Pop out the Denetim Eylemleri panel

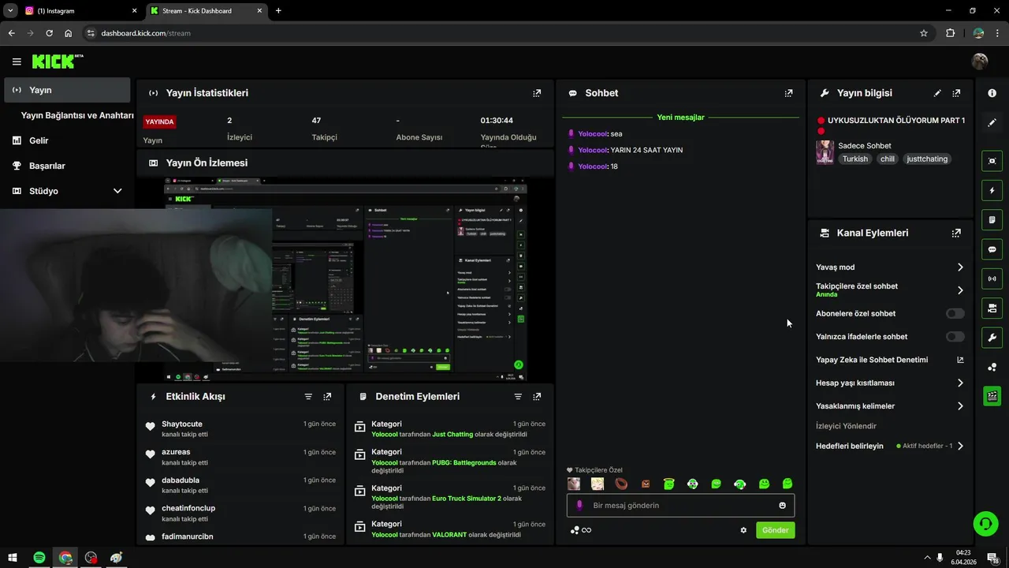pos(537,397)
